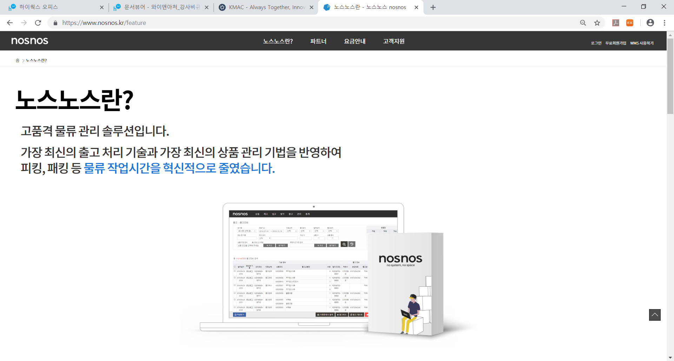The width and height of the screenshot is (674, 361).
Task: Reload the nosnos page
Action: (38, 23)
